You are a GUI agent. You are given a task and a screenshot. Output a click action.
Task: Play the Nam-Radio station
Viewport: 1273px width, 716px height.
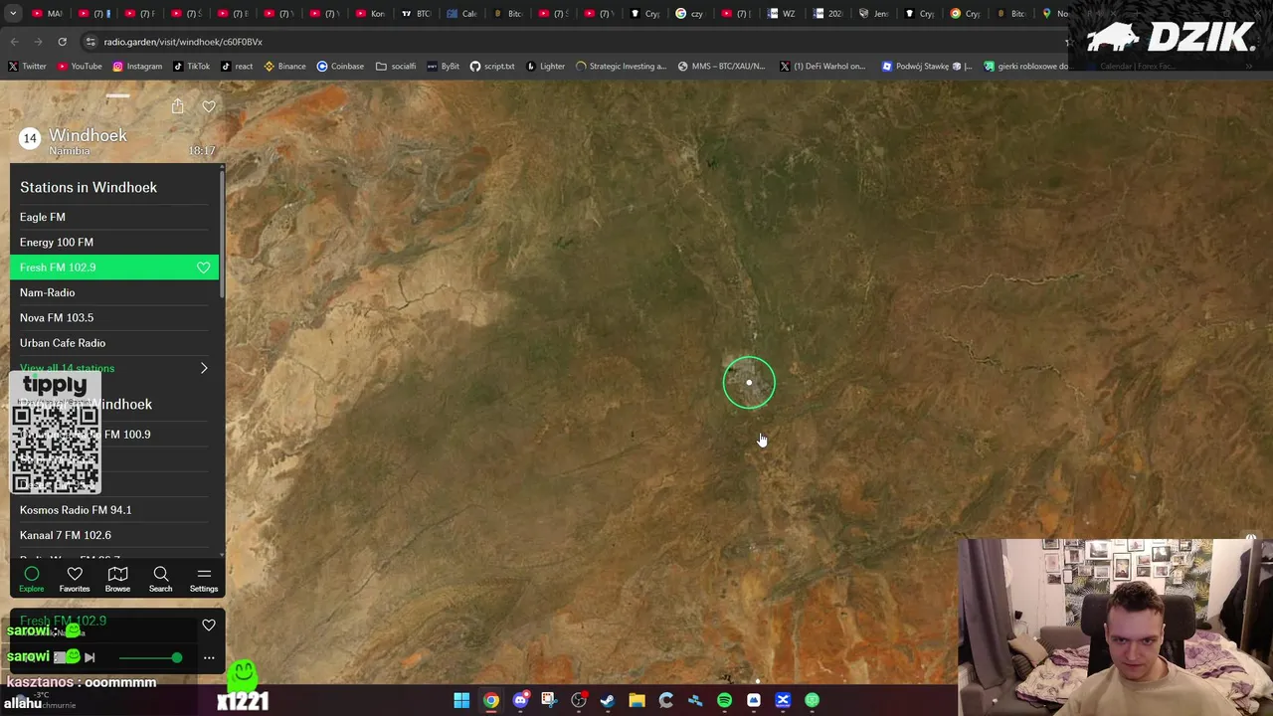114,292
